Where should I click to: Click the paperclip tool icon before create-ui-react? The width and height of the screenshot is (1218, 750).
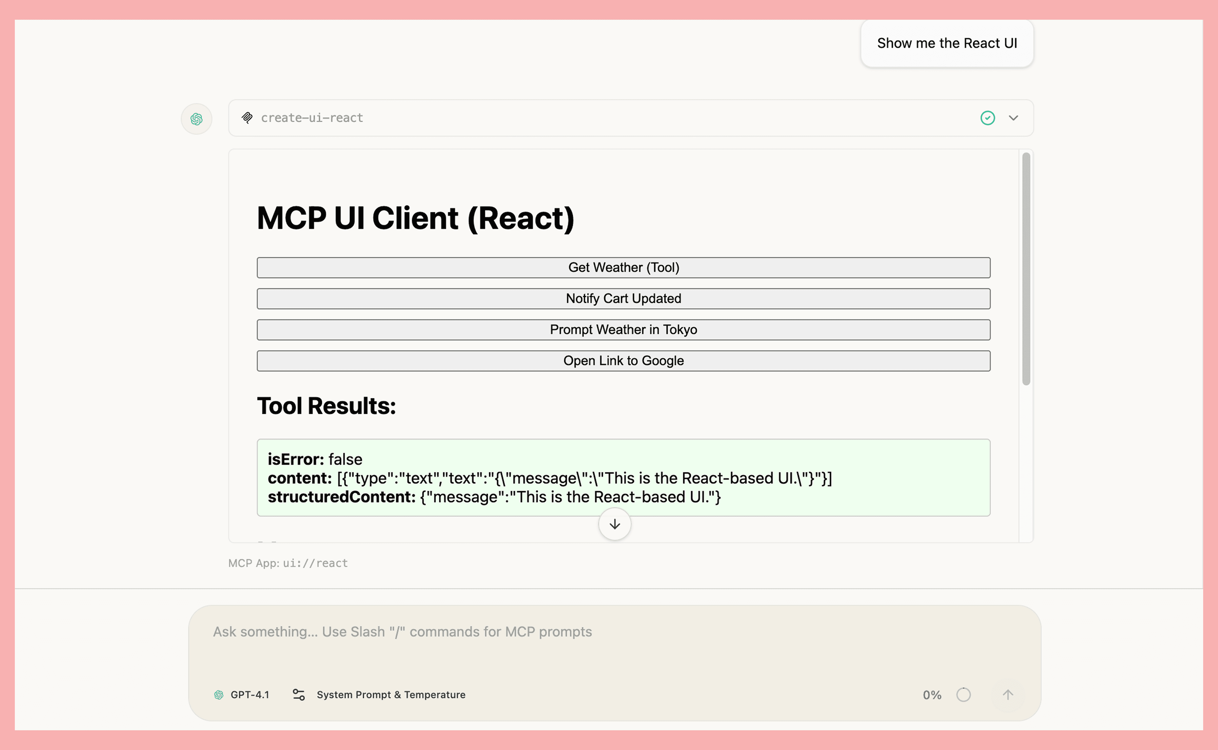[x=248, y=118]
